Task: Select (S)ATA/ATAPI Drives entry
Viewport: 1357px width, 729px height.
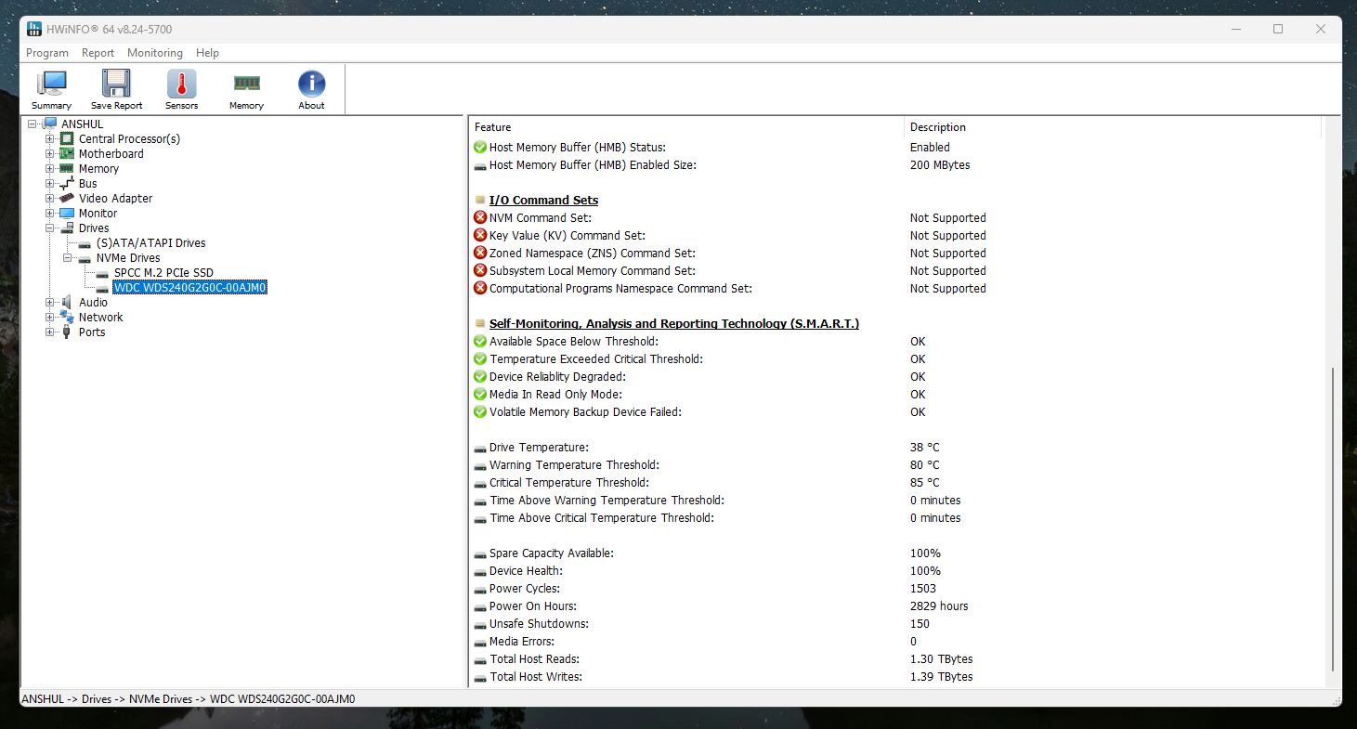Action: tap(150, 243)
